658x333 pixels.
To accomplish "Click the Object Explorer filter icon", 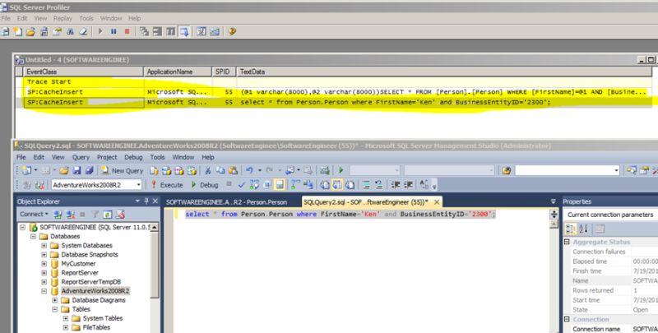I will click(95, 215).
